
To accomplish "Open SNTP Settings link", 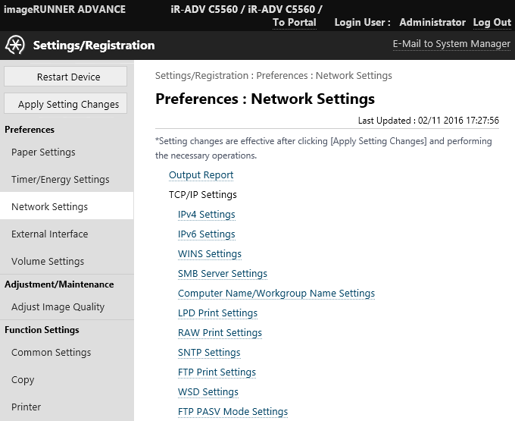I will coord(209,353).
